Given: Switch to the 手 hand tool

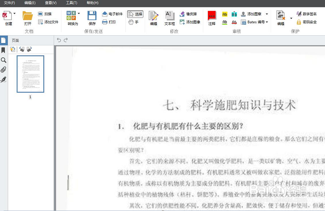Looking at the screenshot, I should click(133, 22).
